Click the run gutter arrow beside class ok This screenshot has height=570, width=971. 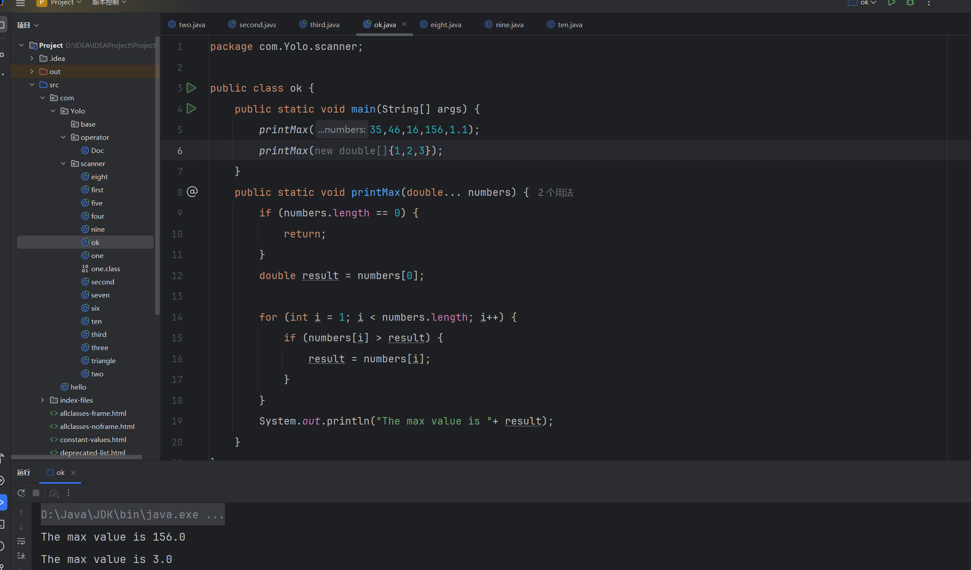pos(191,88)
